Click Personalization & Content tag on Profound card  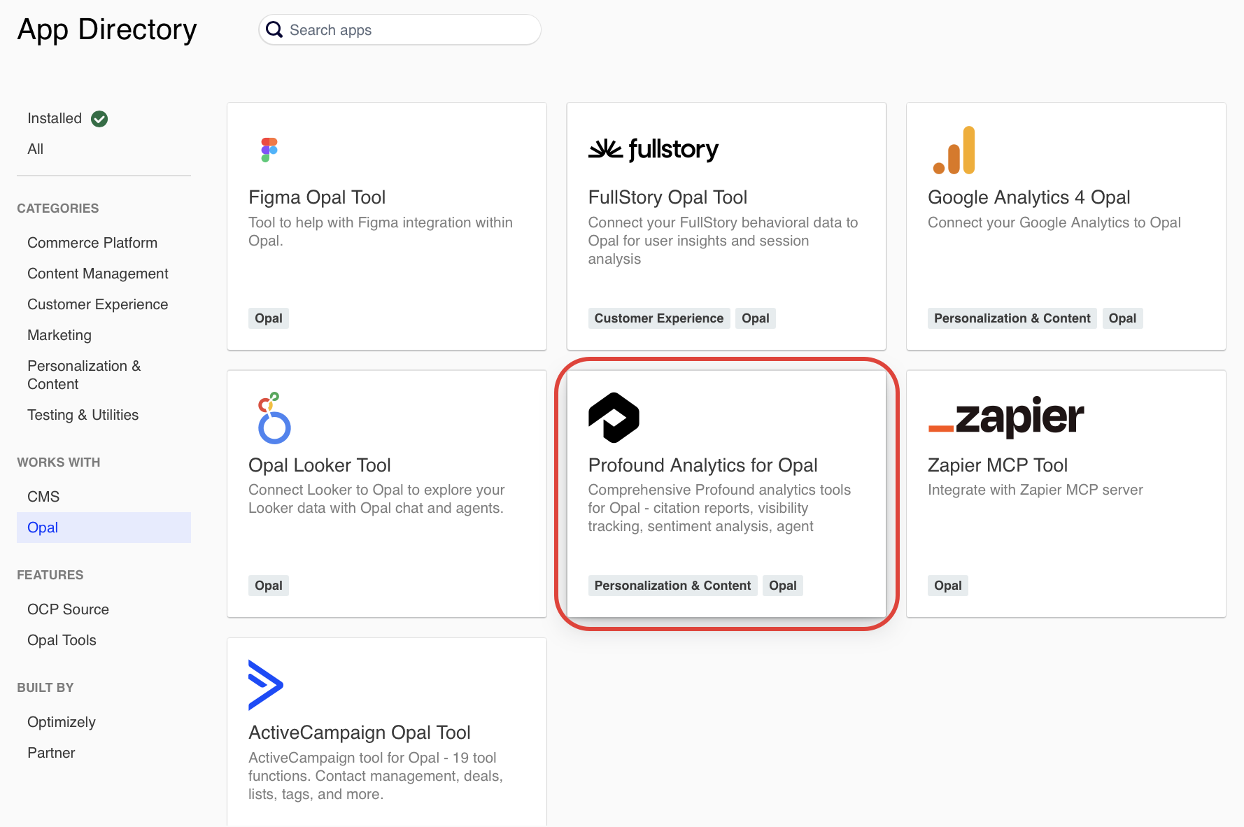[x=672, y=586]
